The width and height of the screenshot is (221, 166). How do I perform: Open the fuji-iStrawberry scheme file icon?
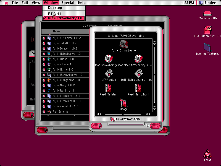(x=123, y=44)
